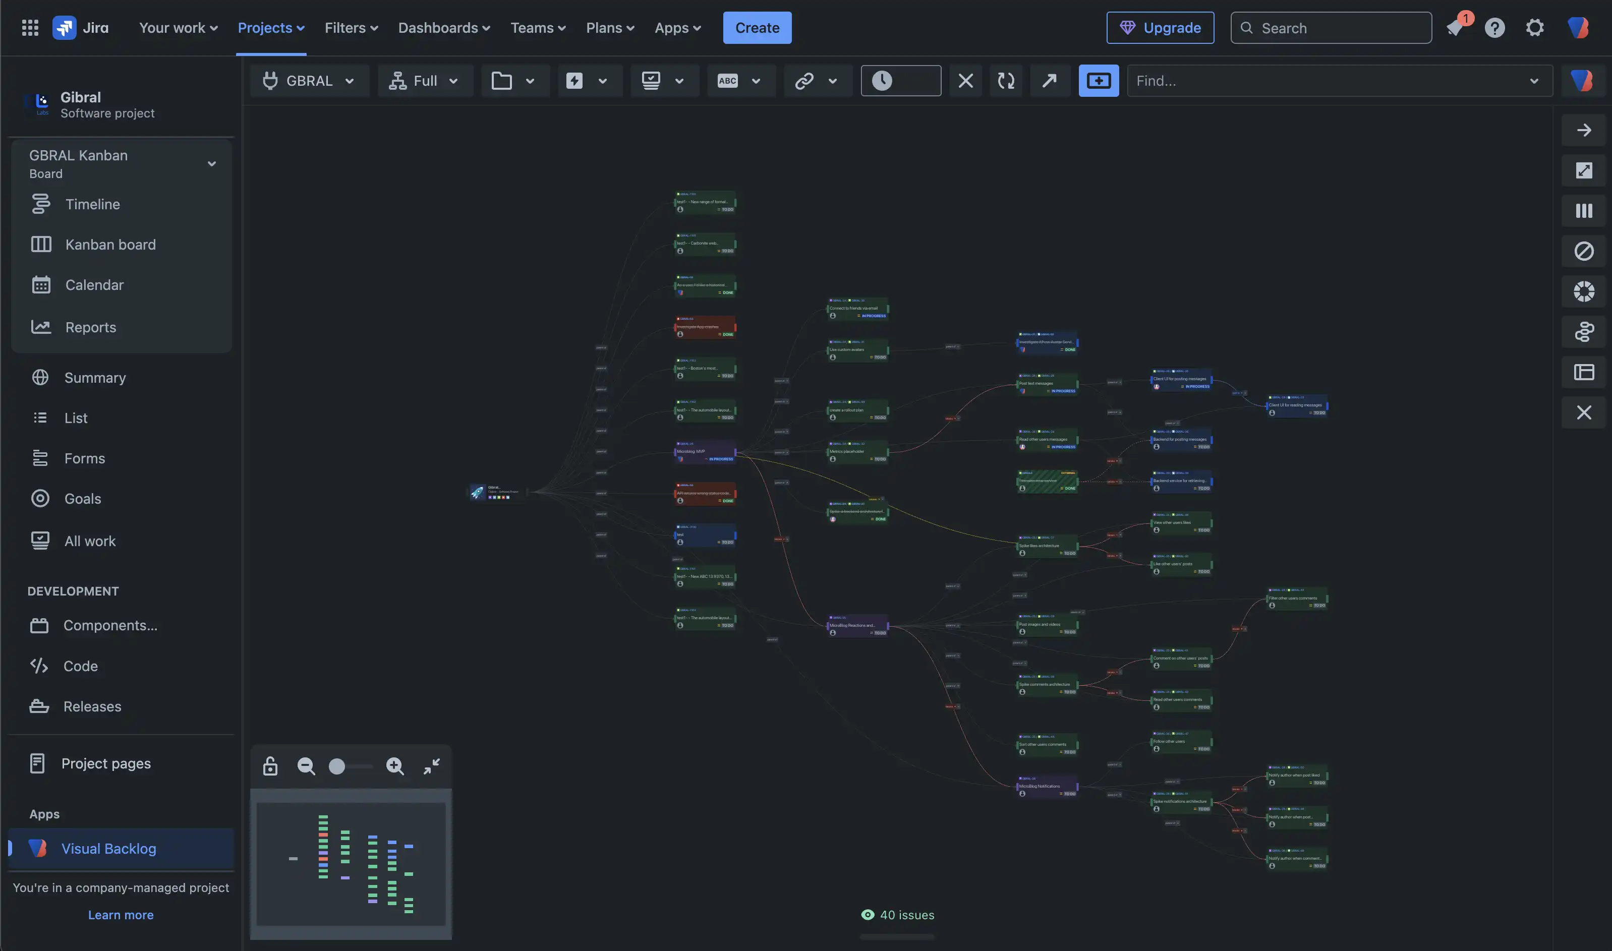This screenshot has height=951, width=1612.
Task: Click the refresh sync arrows icon
Action: click(1006, 81)
